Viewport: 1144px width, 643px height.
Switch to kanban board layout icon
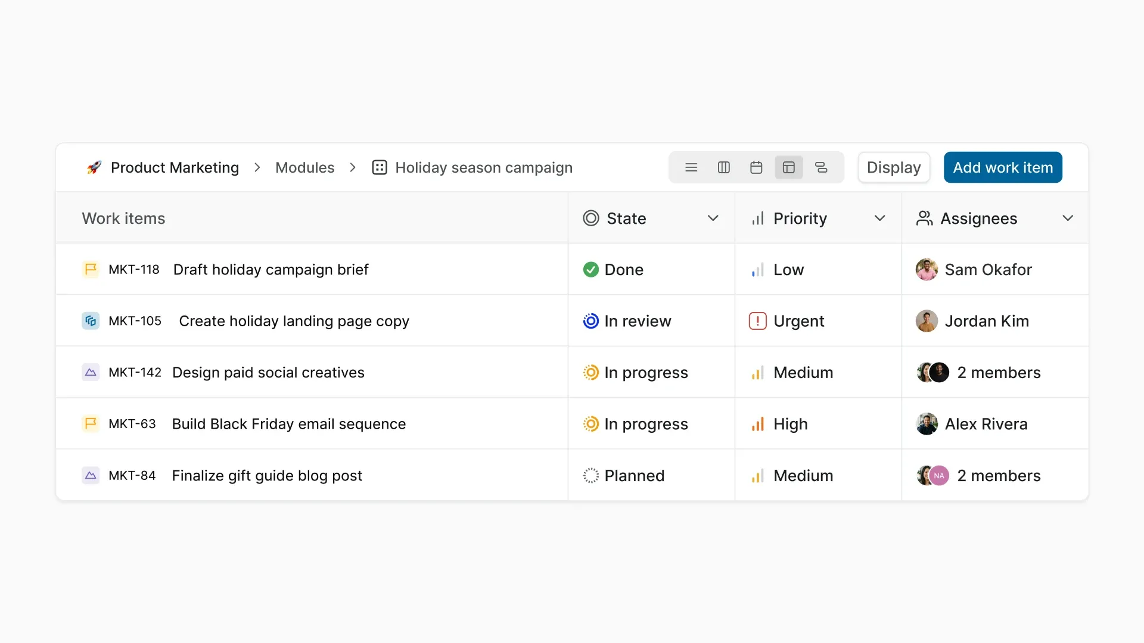724,168
